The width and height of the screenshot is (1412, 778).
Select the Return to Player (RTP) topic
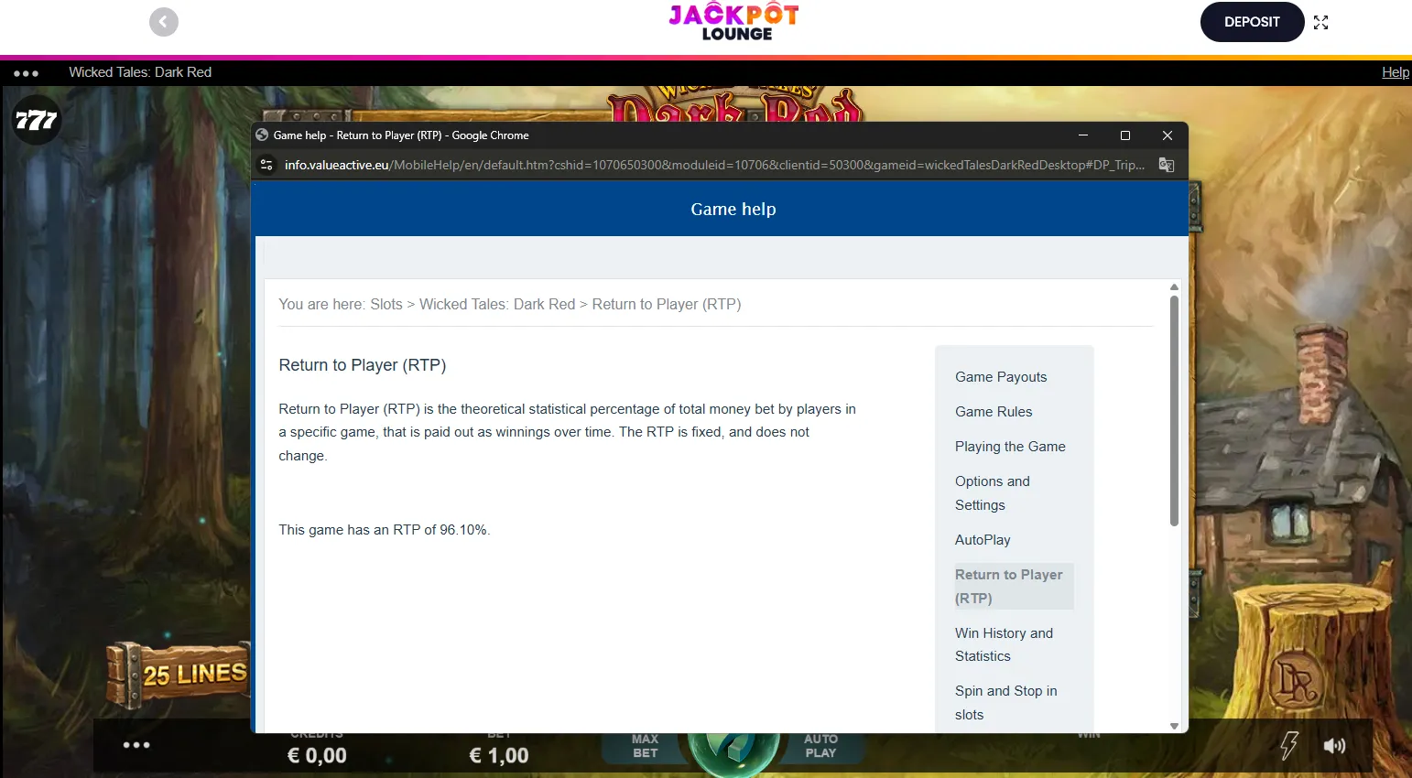(x=1014, y=587)
